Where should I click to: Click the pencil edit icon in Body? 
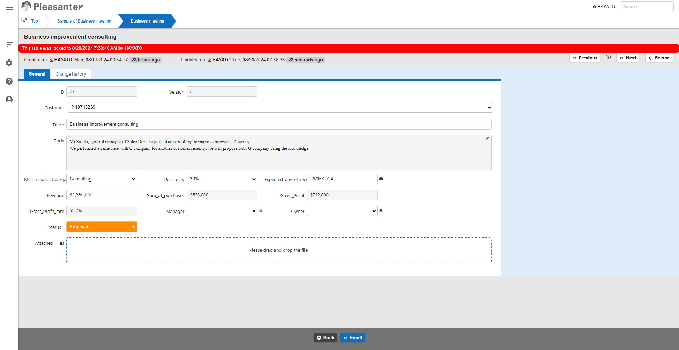coord(487,139)
